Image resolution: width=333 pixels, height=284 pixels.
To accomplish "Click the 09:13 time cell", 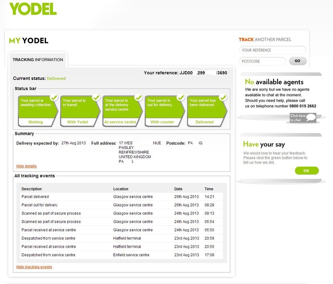I will (209, 213).
